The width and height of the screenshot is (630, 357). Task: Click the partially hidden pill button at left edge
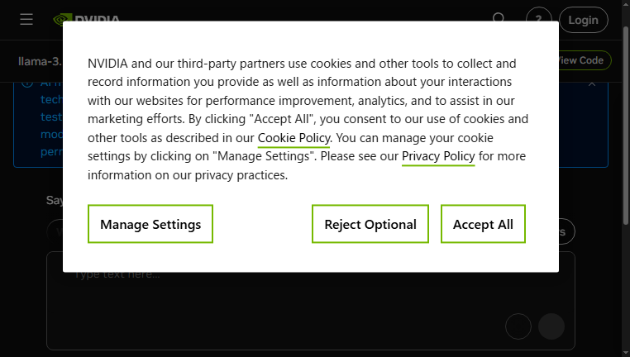(x=55, y=231)
